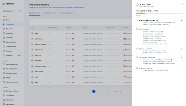The height and width of the screenshot is (106, 186).
Task: Select the Onboarding sidebar icon
Action: [4, 24]
